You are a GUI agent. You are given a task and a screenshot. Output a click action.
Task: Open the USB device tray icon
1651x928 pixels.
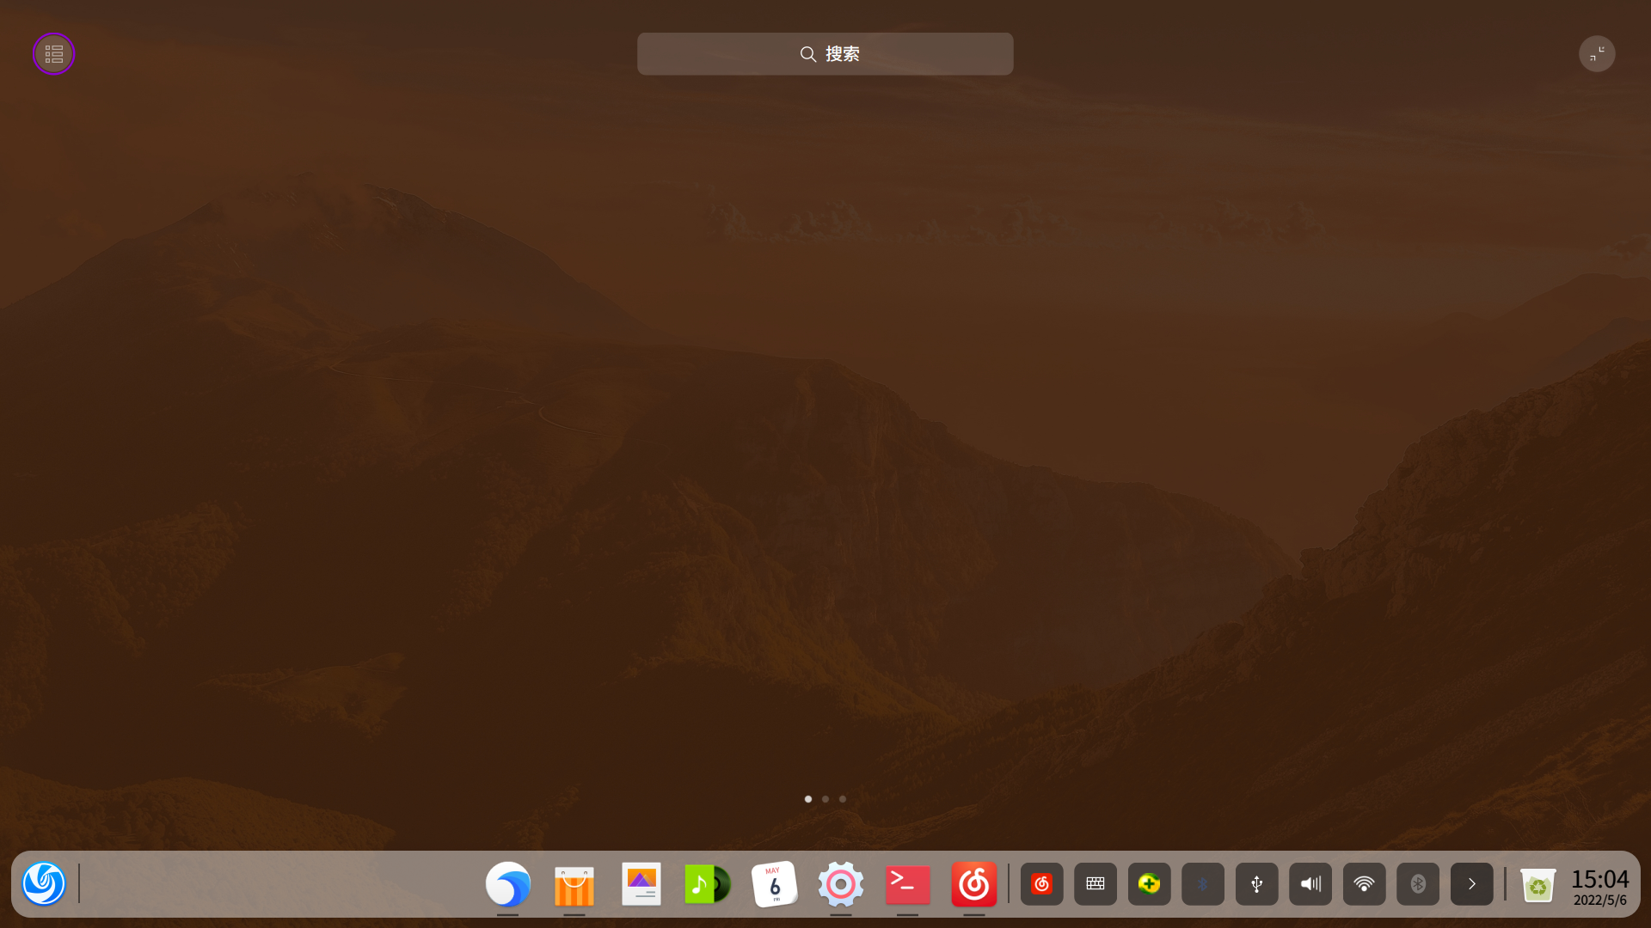[x=1257, y=884]
